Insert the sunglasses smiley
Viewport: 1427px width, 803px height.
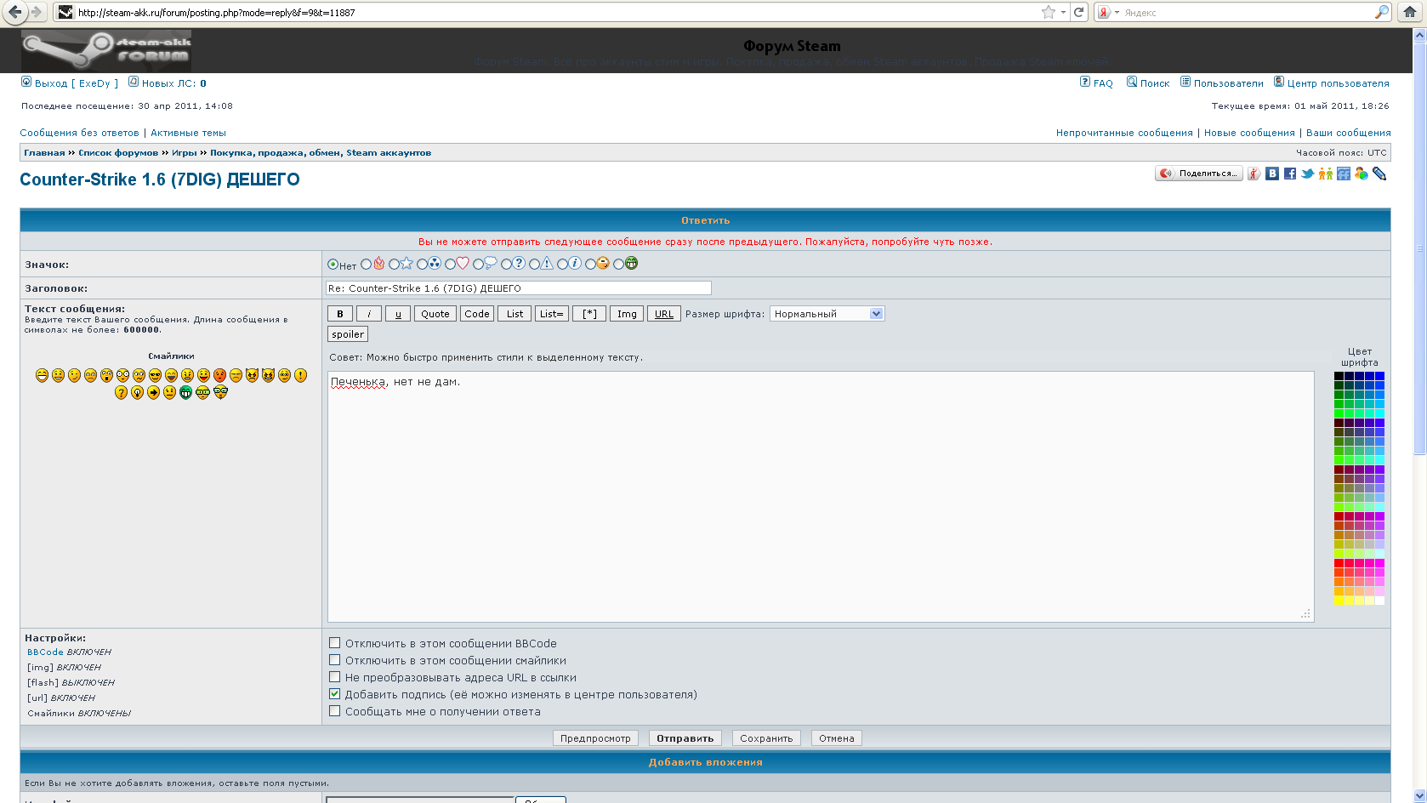(x=155, y=375)
